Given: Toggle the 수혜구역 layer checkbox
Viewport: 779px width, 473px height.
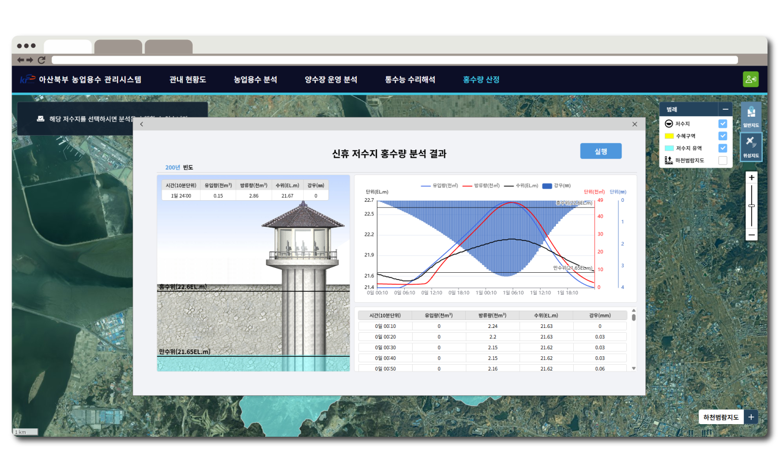Looking at the screenshot, I should click(723, 136).
